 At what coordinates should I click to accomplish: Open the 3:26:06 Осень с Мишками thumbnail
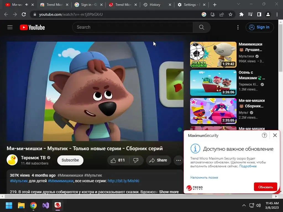pyautogui.click(x=213, y=83)
